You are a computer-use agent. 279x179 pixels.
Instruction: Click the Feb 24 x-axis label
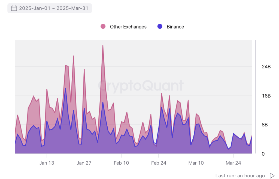159,163
